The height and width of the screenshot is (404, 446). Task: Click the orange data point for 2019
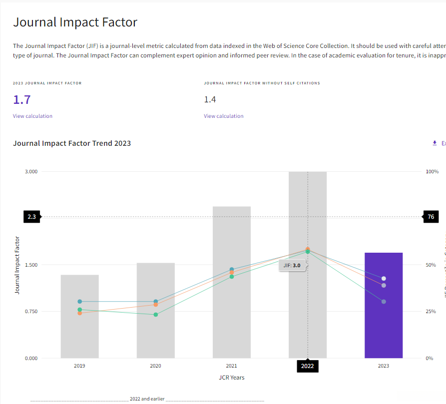point(79,313)
